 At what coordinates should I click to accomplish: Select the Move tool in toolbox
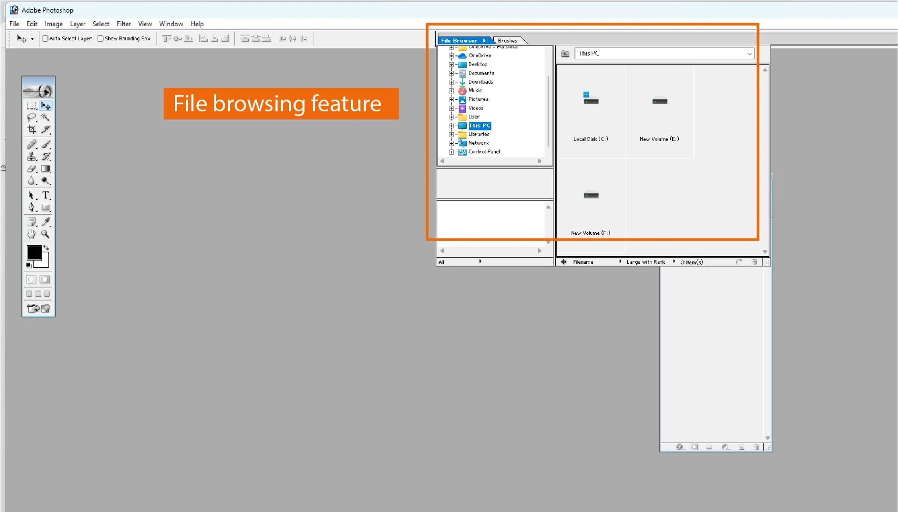point(45,106)
